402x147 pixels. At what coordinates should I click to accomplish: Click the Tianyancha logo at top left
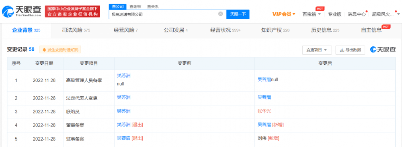pos(22,11)
